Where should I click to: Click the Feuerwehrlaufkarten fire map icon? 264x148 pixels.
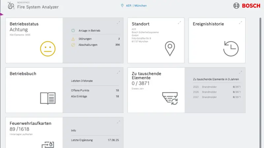[48, 144]
